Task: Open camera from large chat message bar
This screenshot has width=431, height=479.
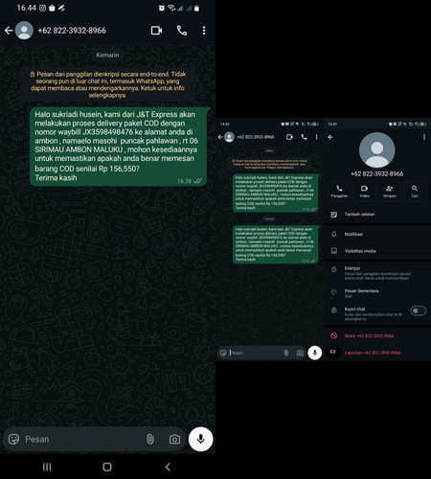Action: point(174,440)
